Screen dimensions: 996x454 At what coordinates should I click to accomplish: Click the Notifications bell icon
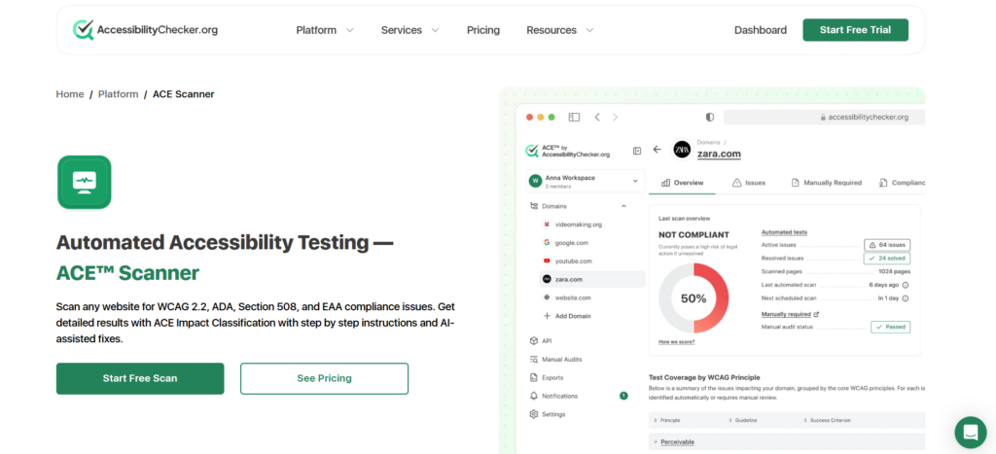click(x=534, y=397)
